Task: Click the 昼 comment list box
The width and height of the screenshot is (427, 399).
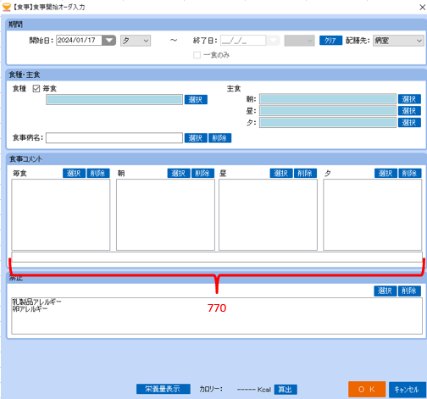Action: tap(268, 214)
